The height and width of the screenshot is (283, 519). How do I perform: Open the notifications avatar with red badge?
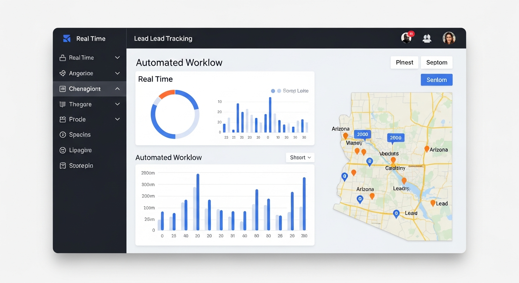(406, 38)
